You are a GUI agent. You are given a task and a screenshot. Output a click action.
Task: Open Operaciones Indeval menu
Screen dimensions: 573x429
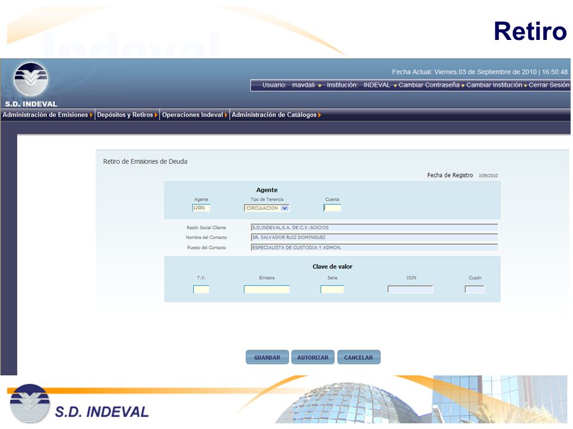192,115
